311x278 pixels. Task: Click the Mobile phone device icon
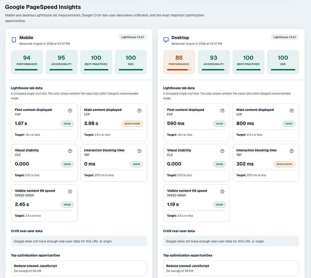point(14,40)
